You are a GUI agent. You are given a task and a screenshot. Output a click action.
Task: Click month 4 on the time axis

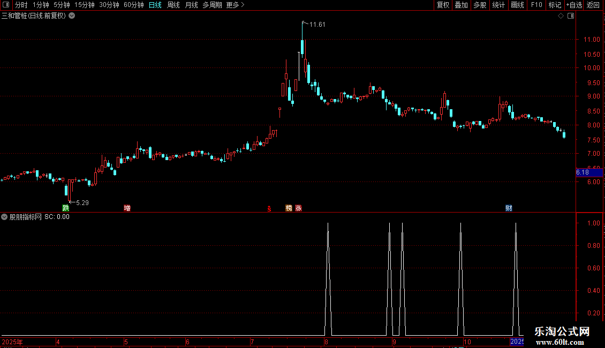(58, 342)
